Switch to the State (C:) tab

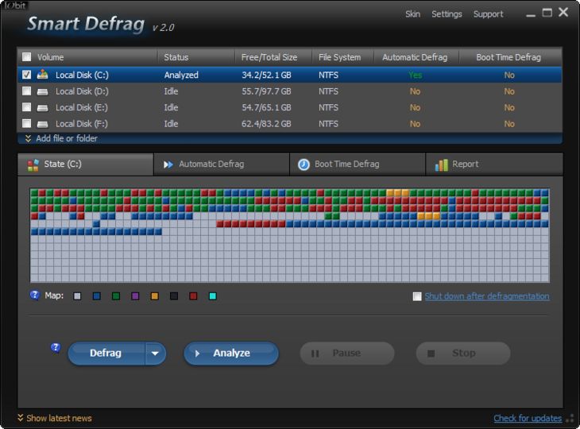(86, 164)
